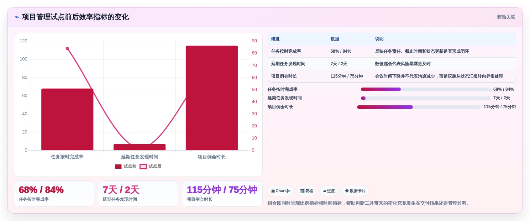Viewport: 530px width, 221px height.
Task: Click the description starting 会议时间下降
Action: (439, 76)
